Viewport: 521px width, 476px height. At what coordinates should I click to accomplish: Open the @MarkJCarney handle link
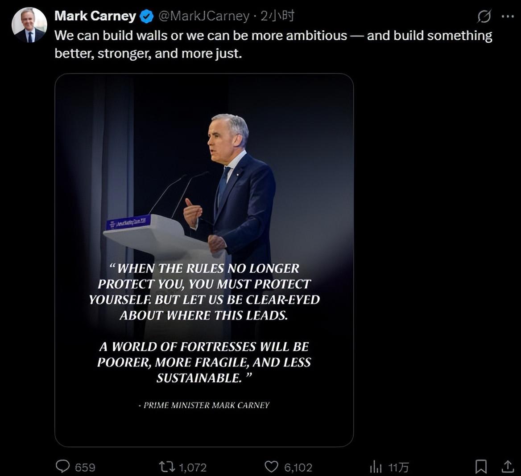[204, 16]
